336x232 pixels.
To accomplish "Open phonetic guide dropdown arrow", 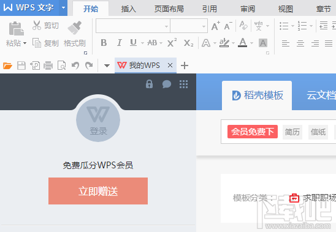I will 267,26.
